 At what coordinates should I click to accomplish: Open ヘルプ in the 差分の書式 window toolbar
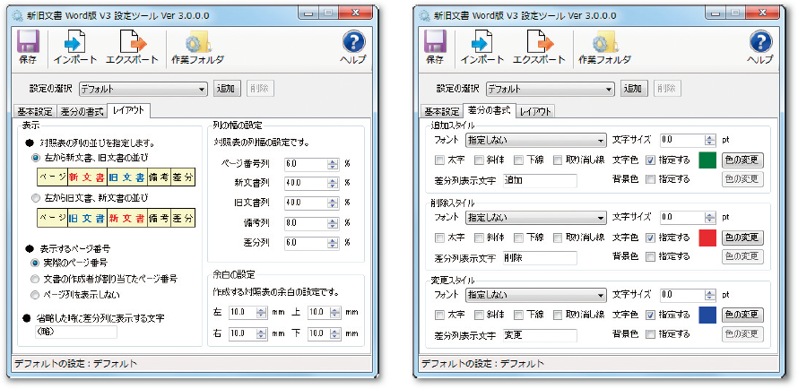pos(760,42)
